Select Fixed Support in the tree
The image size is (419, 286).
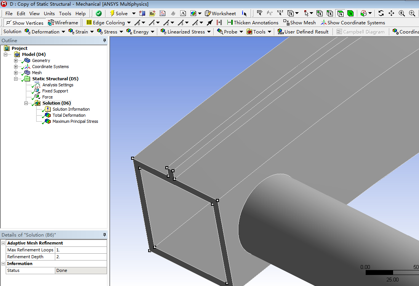[55, 91]
